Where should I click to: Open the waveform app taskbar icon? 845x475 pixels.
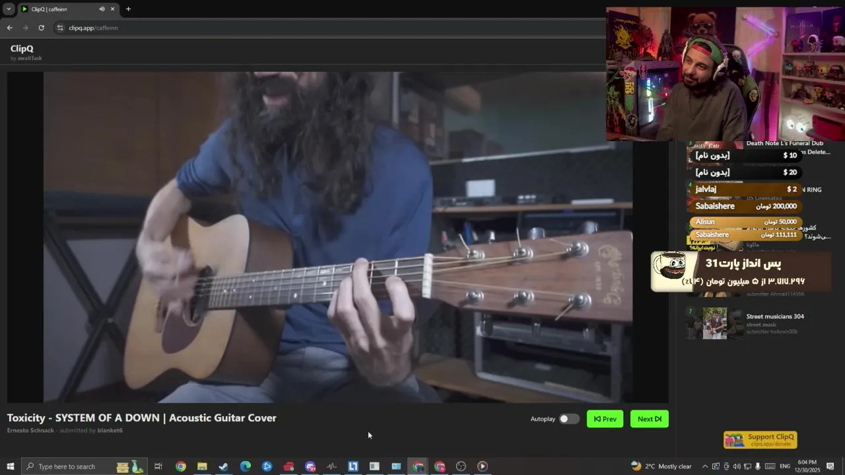pos(331,466)
